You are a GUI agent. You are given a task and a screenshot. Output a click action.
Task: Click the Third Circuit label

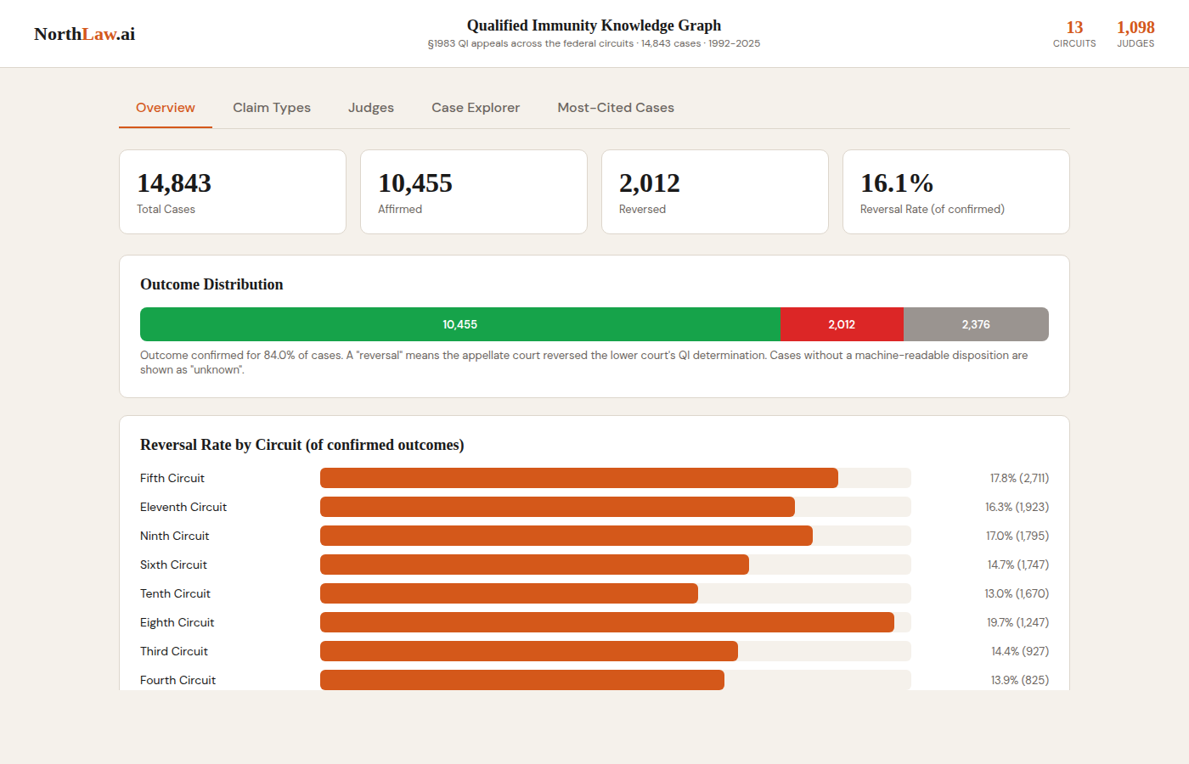[174, 651]
